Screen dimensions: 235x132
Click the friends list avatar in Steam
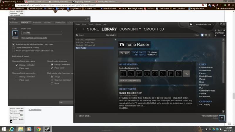coord(222,118)
